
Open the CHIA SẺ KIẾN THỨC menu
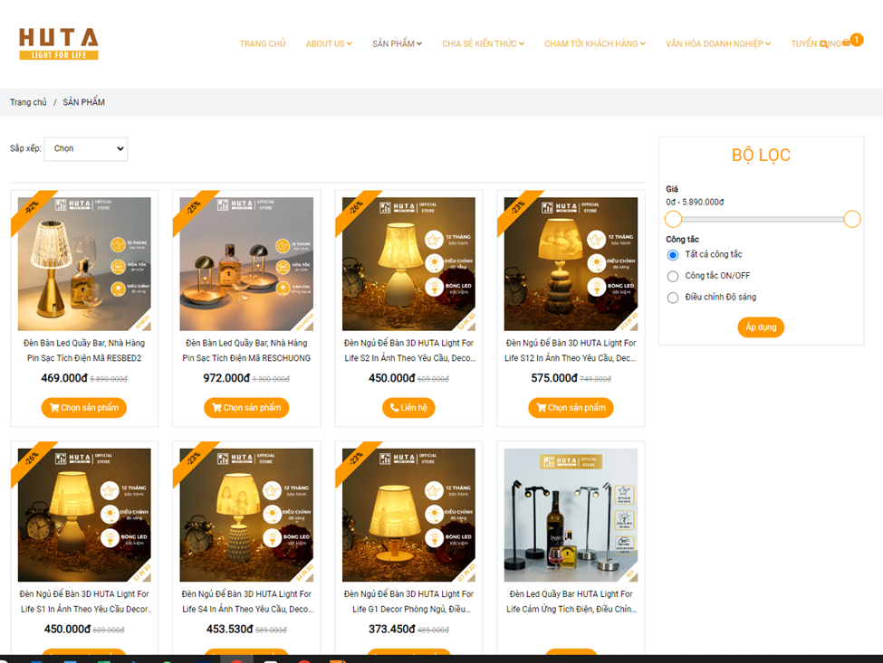click(x=483, y=43)
